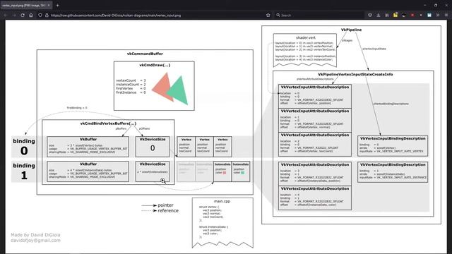Expand the toolbar overflow chevron menu
This screenshot has height=254, width=452.
[438, 15]
